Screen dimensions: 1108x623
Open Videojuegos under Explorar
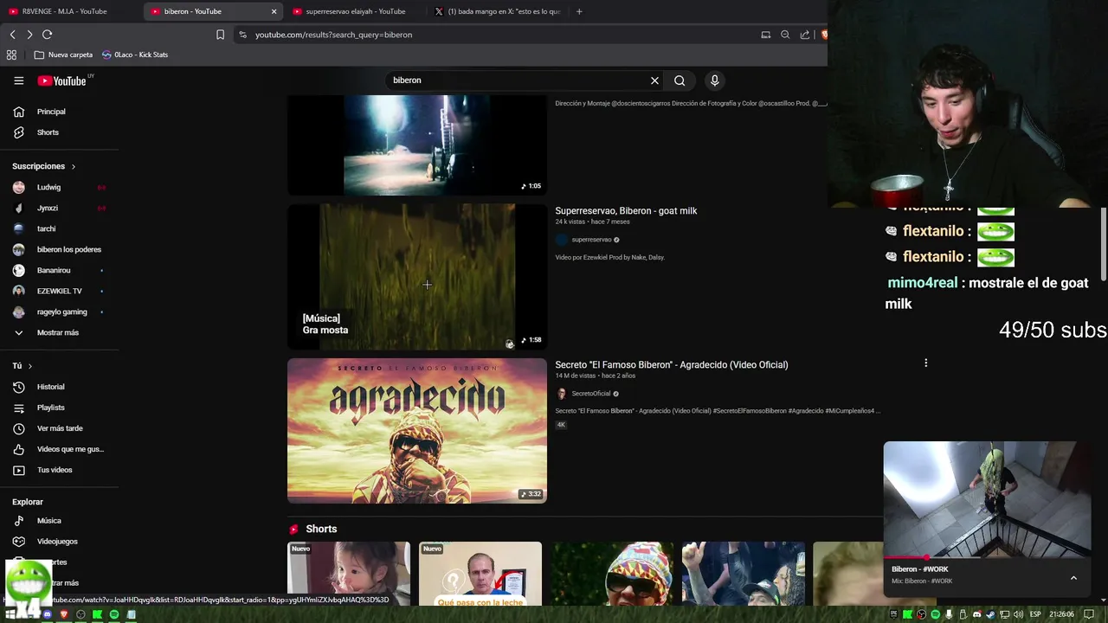click(59, 542)
